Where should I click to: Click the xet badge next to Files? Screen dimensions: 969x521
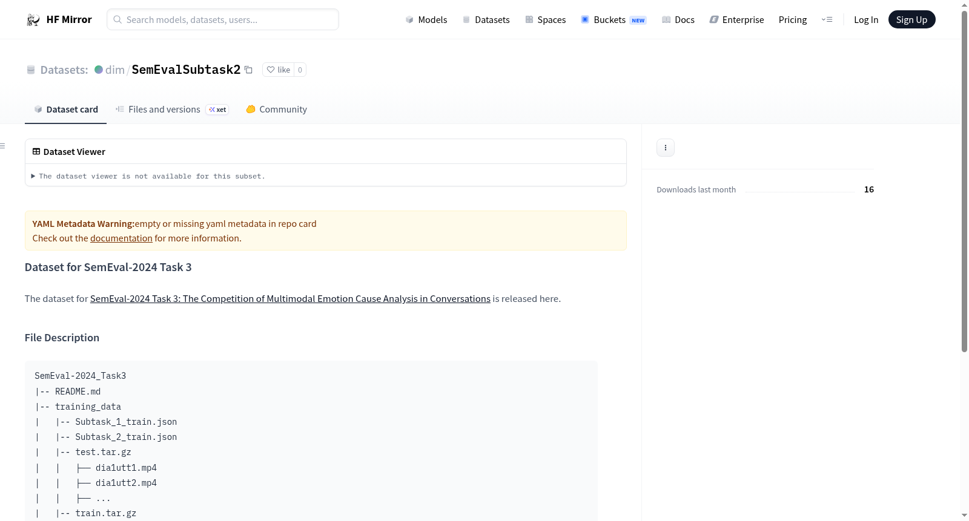(x=217, y=110)
